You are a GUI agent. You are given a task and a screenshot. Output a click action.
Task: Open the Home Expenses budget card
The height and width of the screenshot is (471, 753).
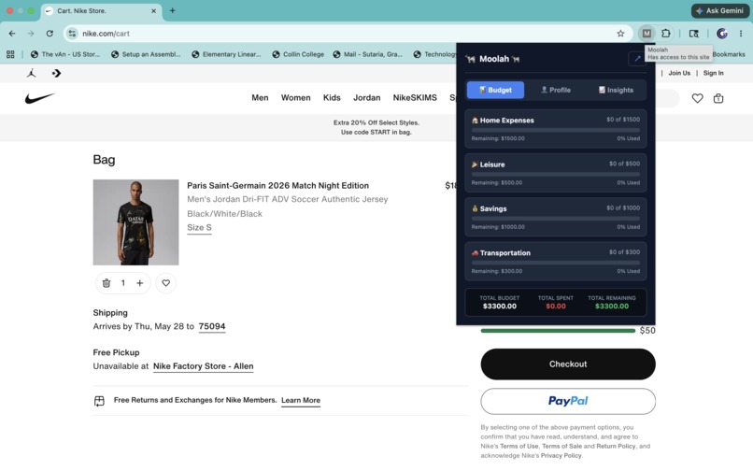tap(556, 128)
